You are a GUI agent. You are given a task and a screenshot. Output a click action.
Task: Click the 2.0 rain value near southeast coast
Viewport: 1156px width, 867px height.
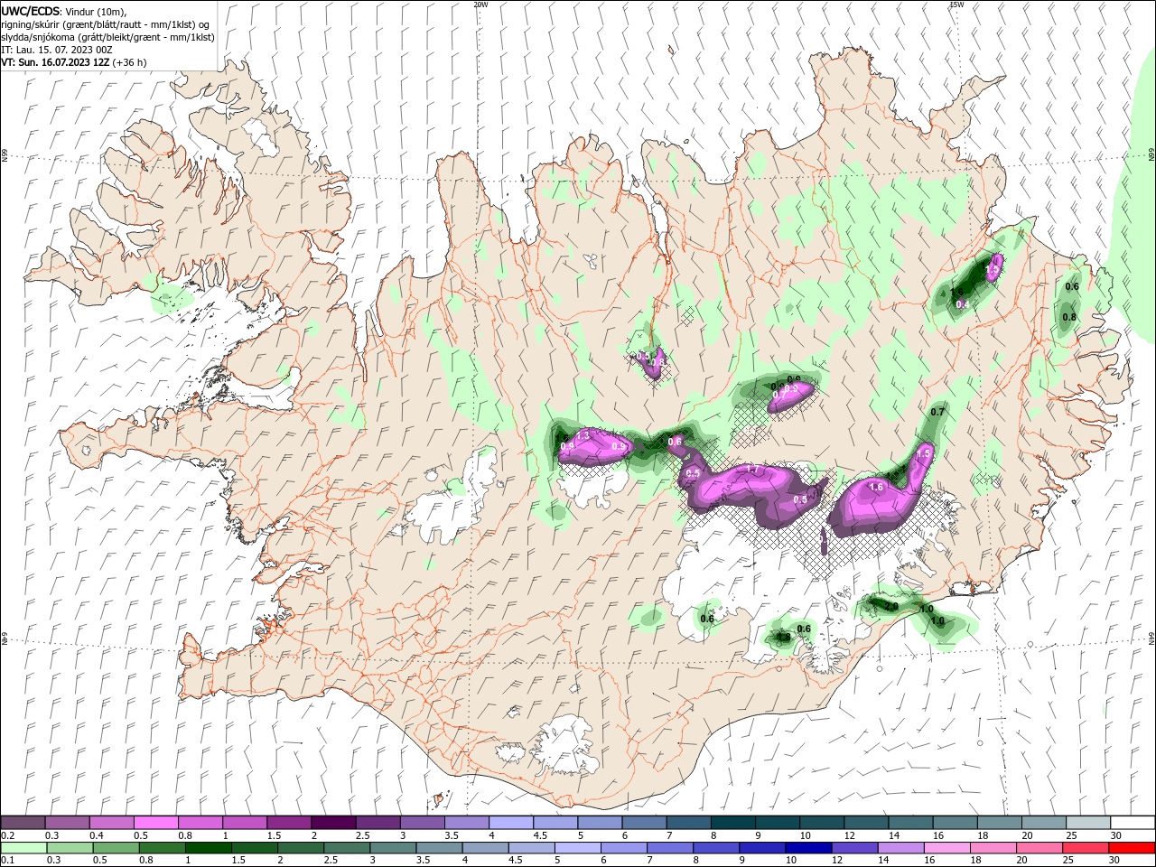click(890, 606)
